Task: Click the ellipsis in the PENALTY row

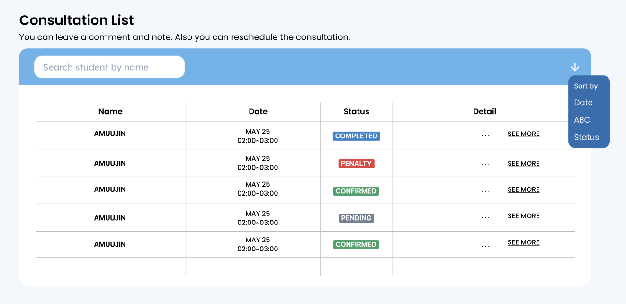Action: click(x=485, y=165)
